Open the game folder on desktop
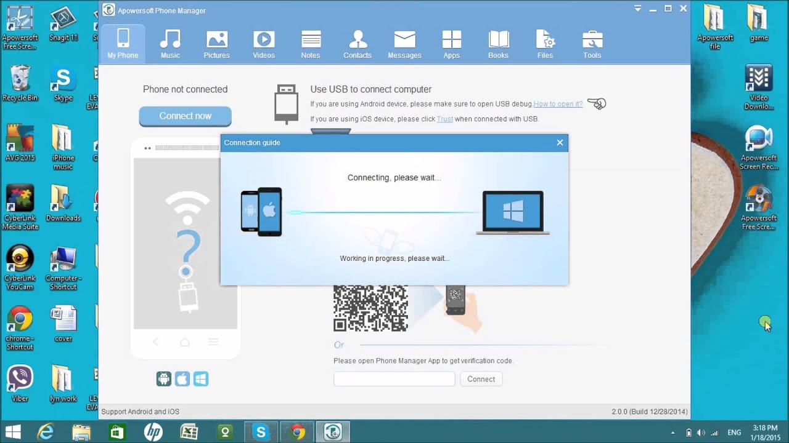 click(x=759, y=23)
